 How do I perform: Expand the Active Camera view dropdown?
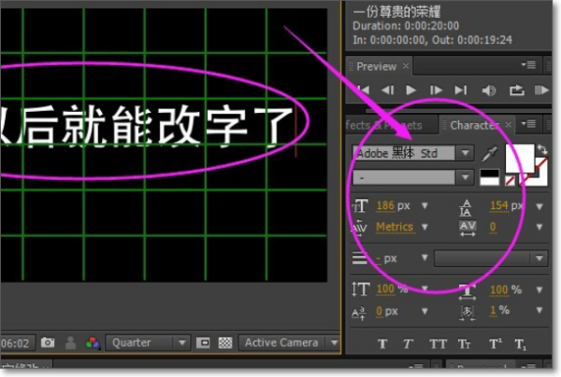point(290,342)
